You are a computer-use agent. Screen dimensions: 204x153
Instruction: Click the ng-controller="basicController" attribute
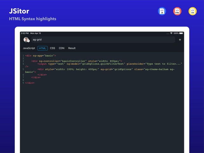[63, 61]
